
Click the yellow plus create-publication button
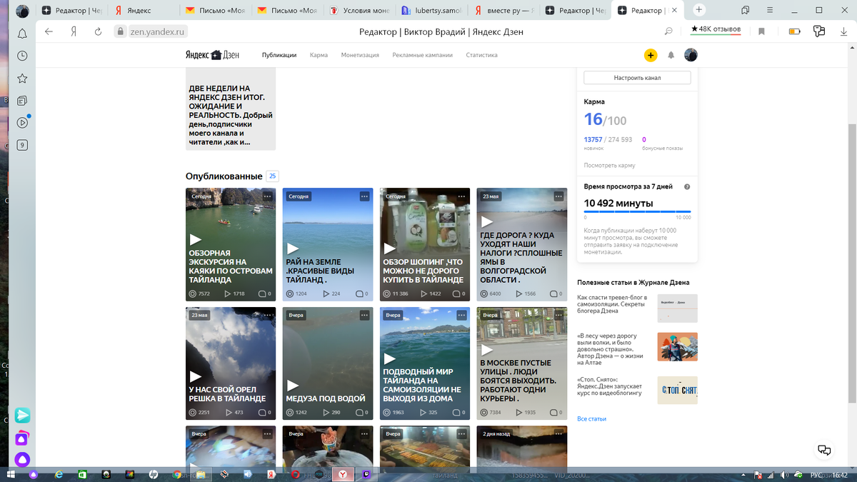(x=650, y=56)
